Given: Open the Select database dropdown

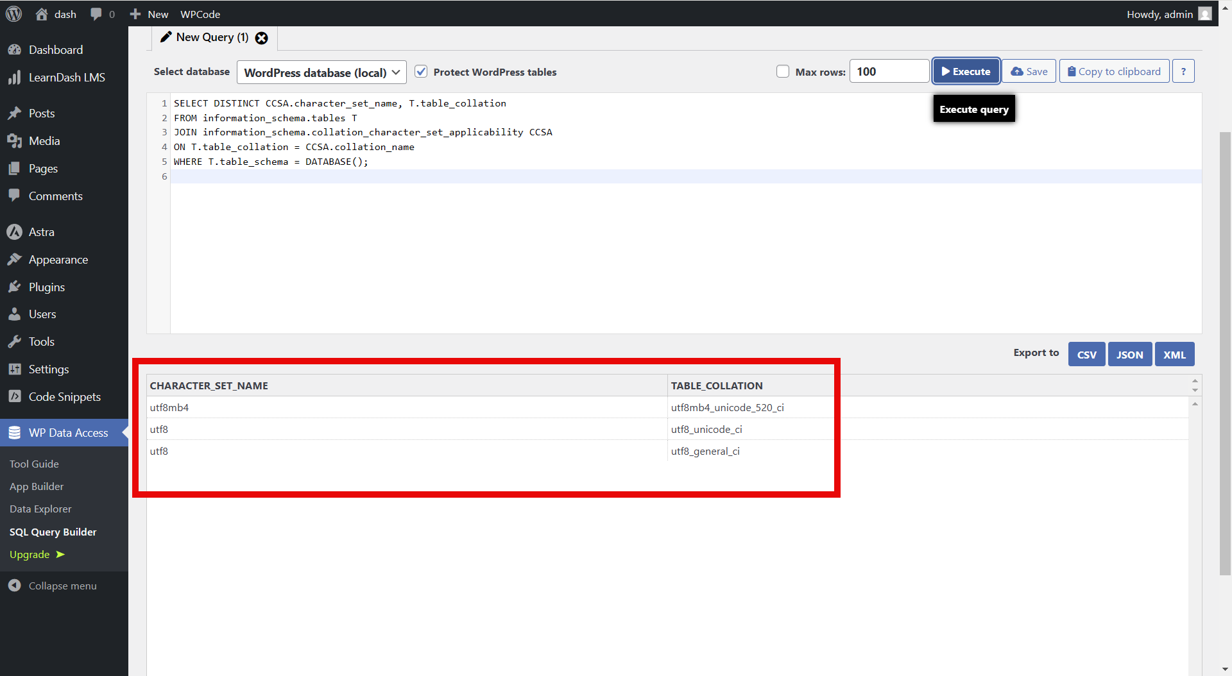Looking at the screenshot, I should [321, 72].
